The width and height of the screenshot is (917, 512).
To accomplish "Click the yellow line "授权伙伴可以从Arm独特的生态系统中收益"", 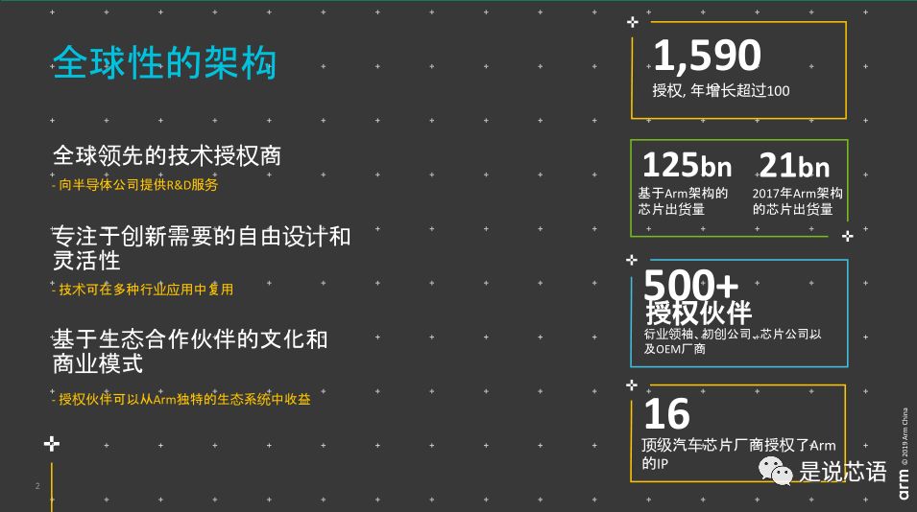I will (181, 399).
